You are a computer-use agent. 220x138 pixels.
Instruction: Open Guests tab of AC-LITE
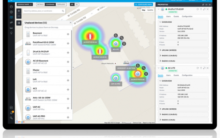(176, 75)
